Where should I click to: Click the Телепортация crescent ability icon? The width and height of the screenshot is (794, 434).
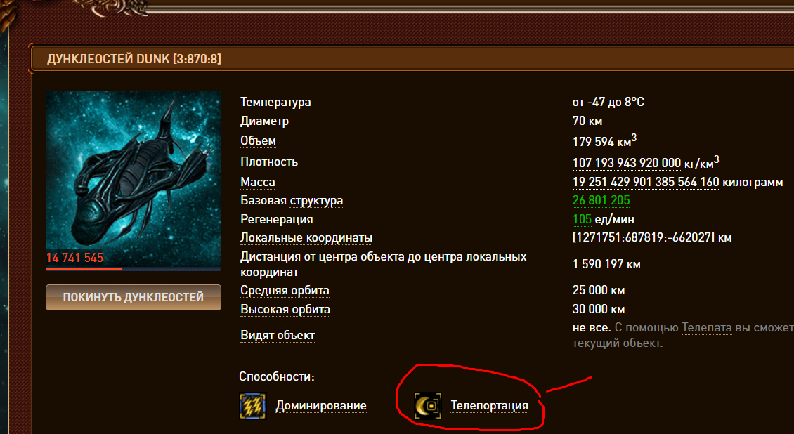point(427,406)
